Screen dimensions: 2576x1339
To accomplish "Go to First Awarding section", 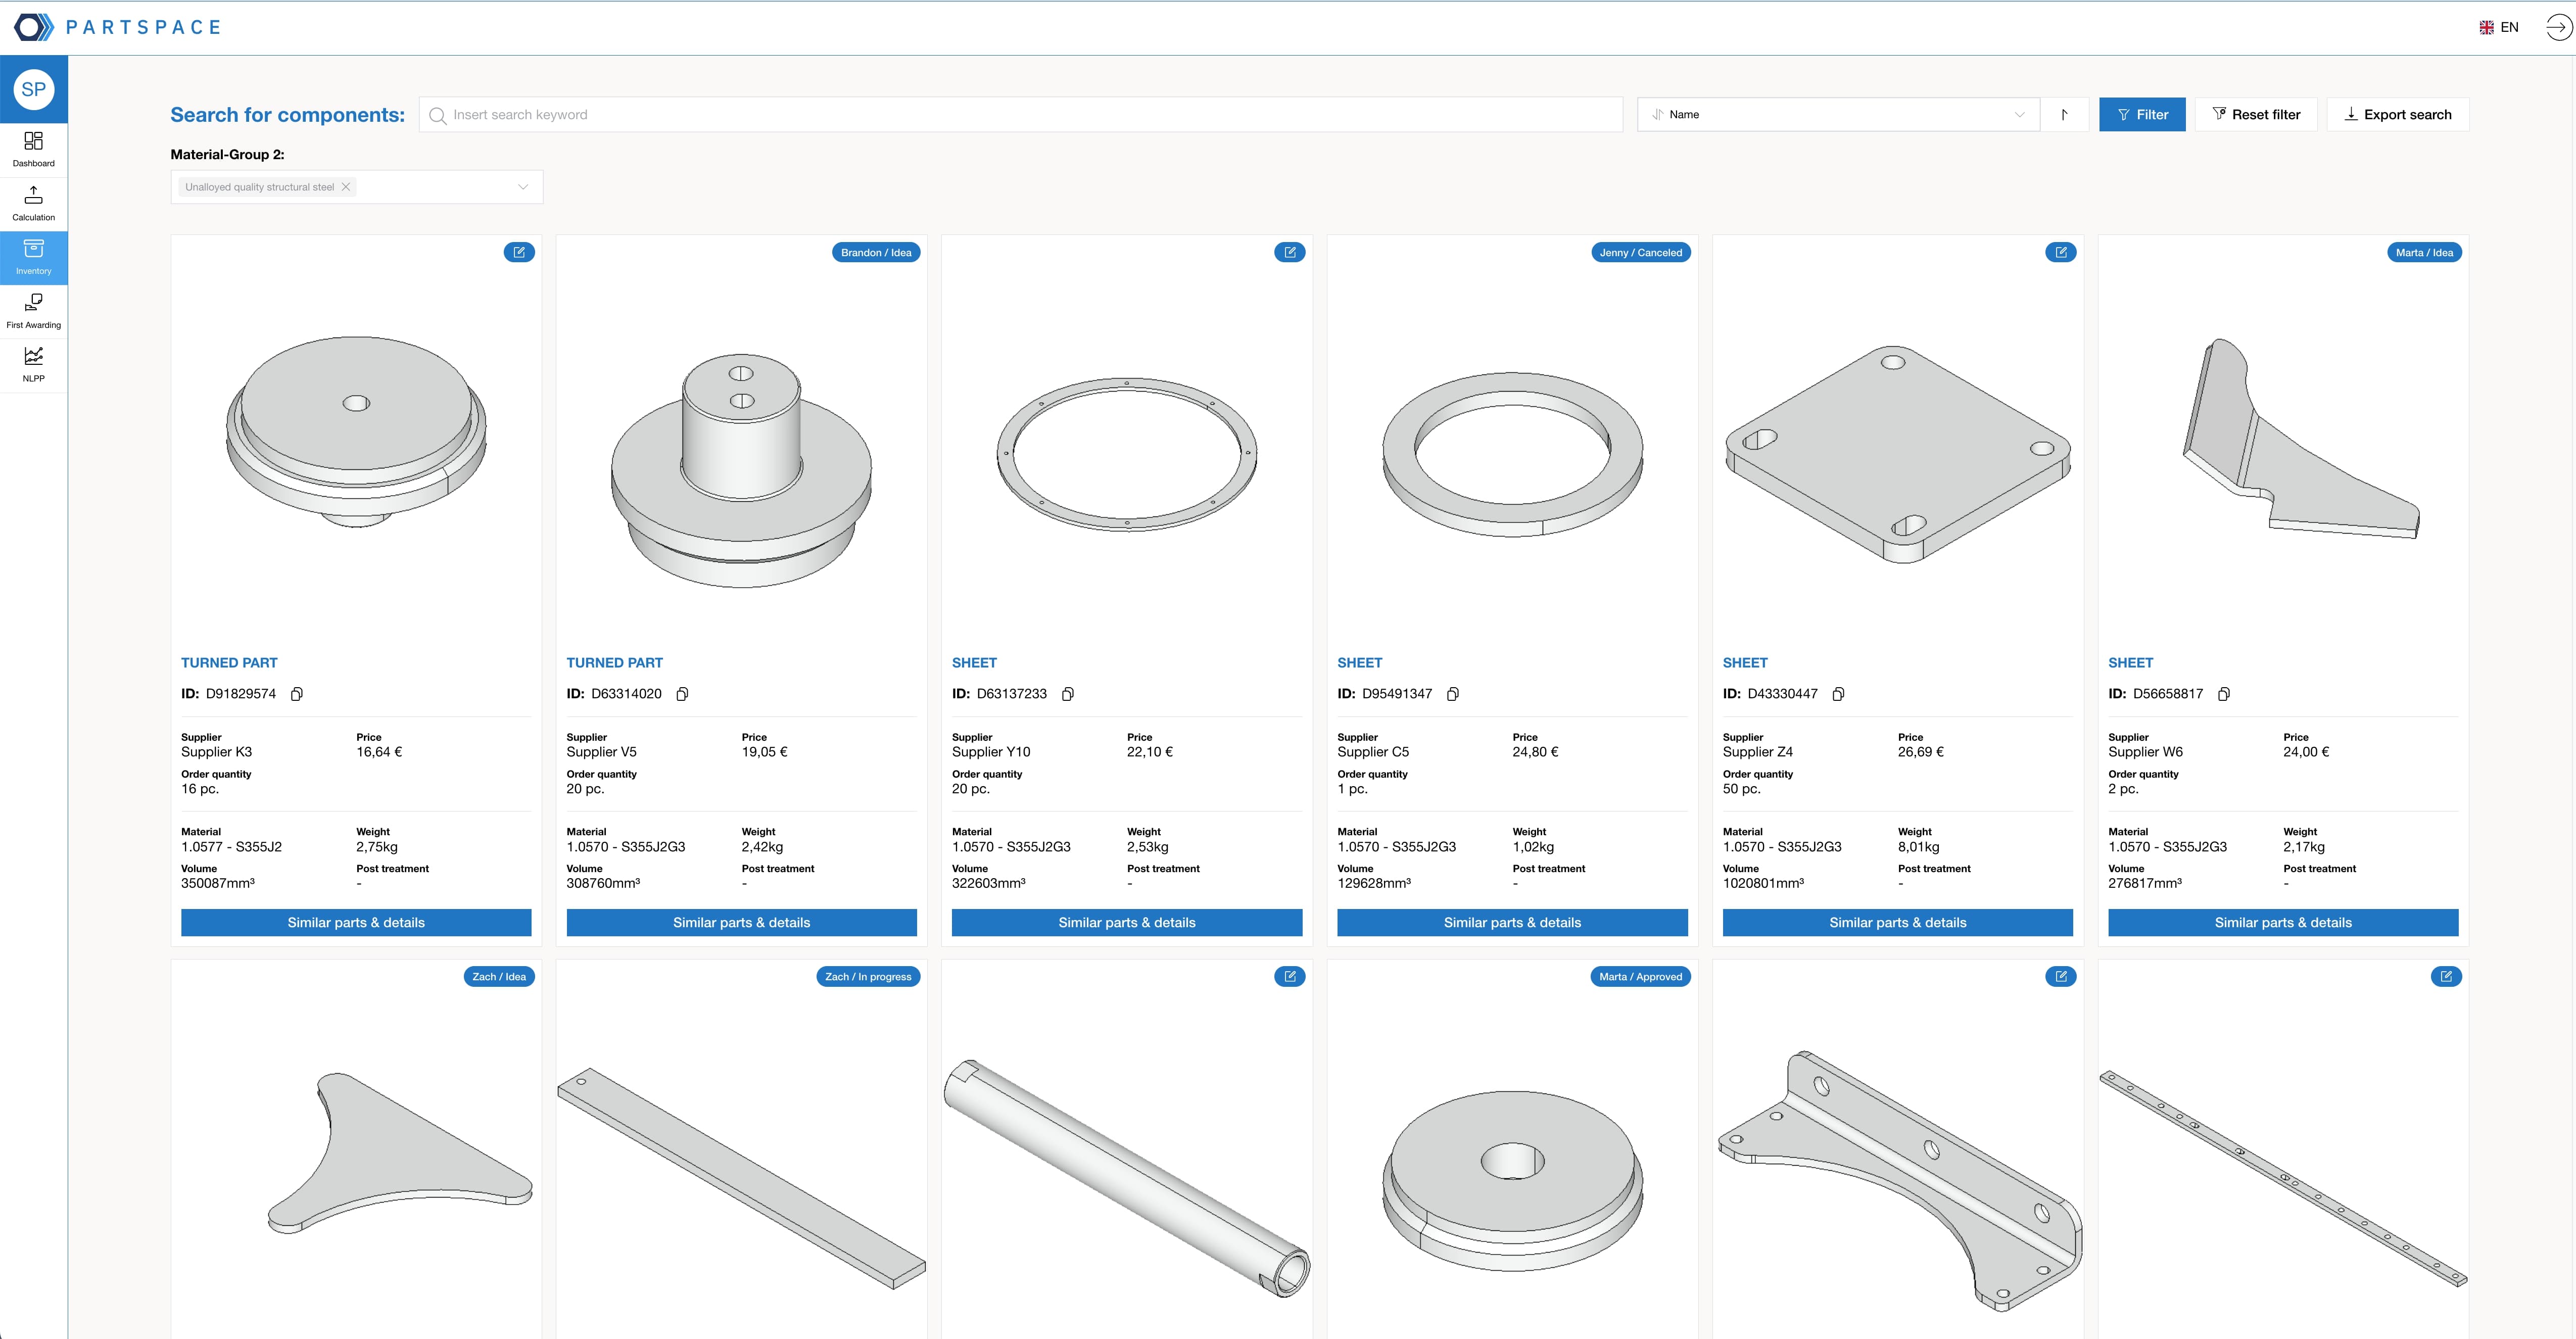I will point(33,311).
